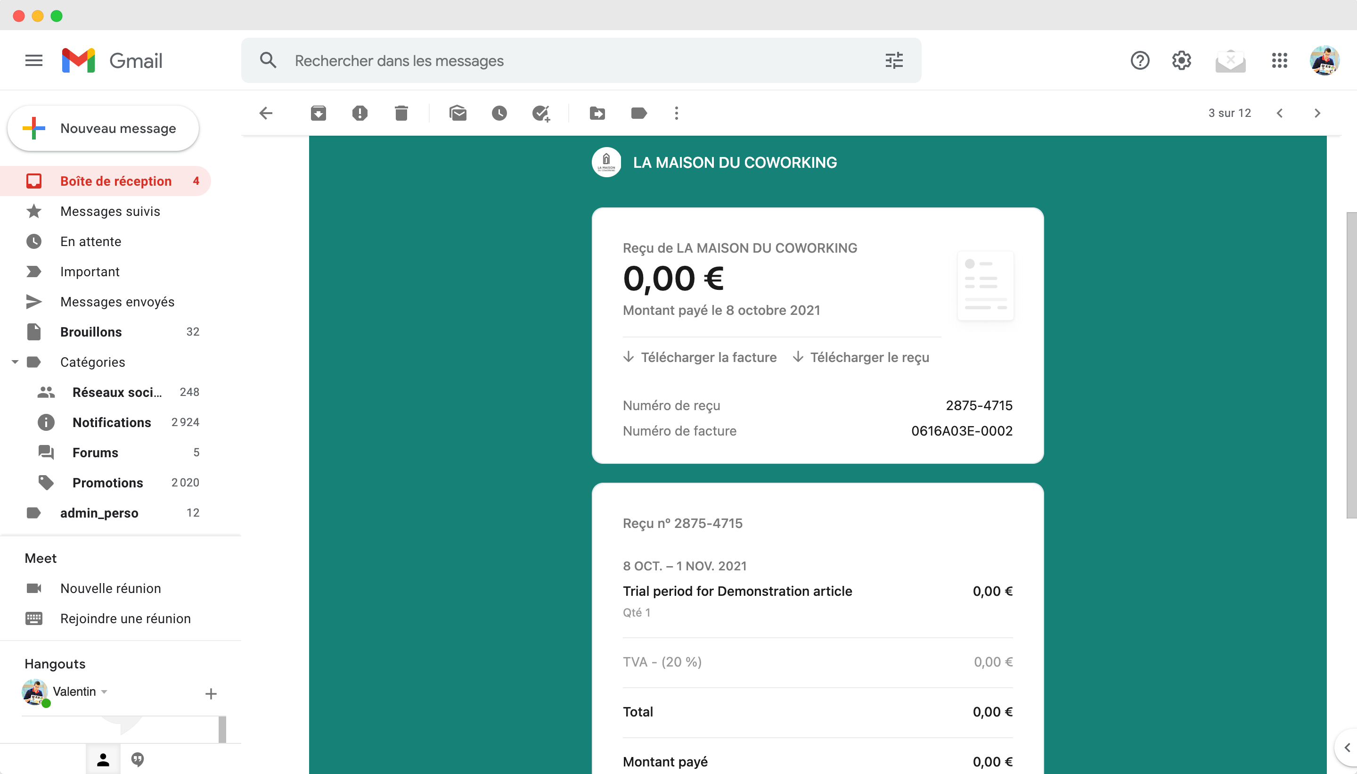Switch to Hangouts contacts icon
This screenshot has height=774, width=1357.
[103, 760]
